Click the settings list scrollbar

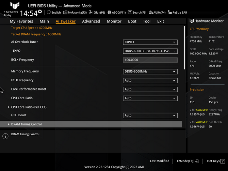(184, 48)
